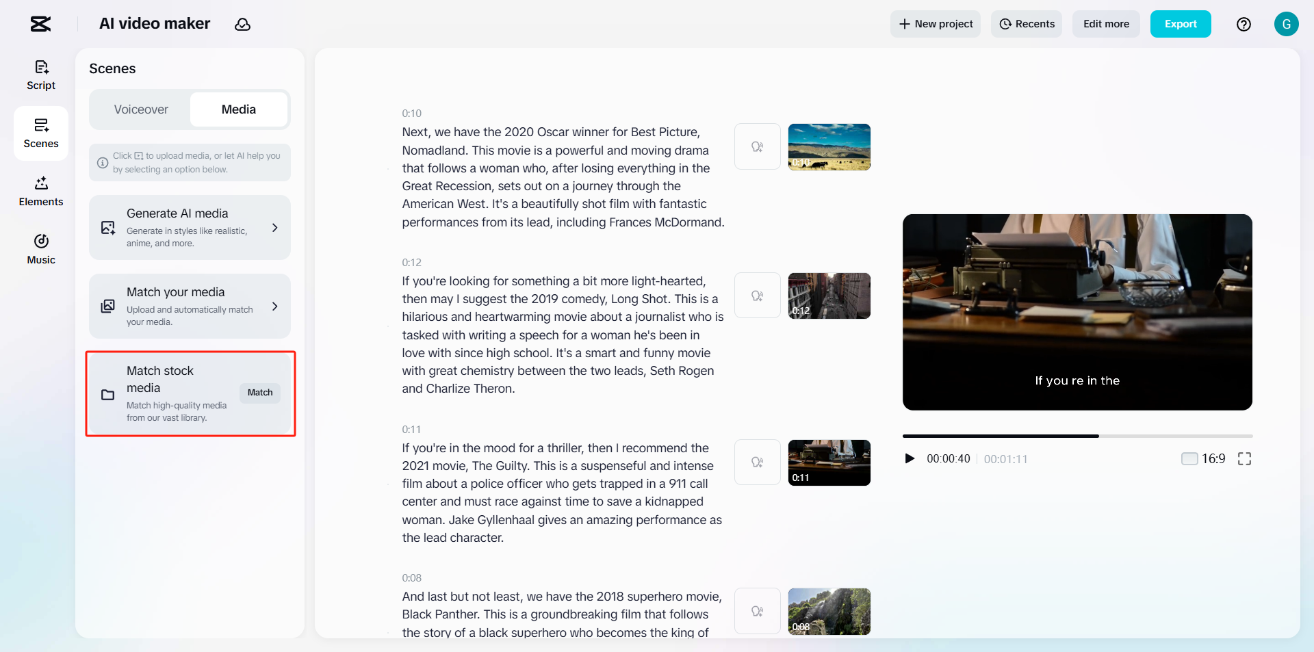The height and width of the screenshot is (652, 1314).
Task: Create a New project
Action: tap(936, 24)
